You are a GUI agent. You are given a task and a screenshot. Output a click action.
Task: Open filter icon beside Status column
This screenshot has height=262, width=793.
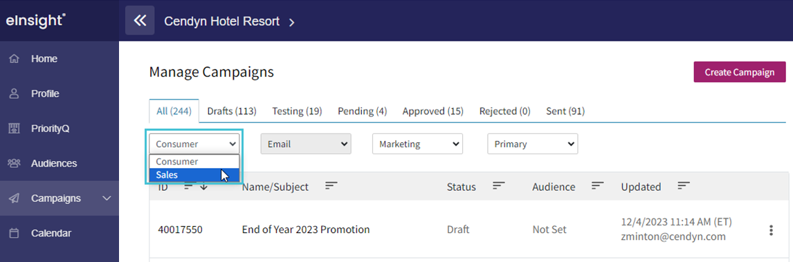point(499,186)
